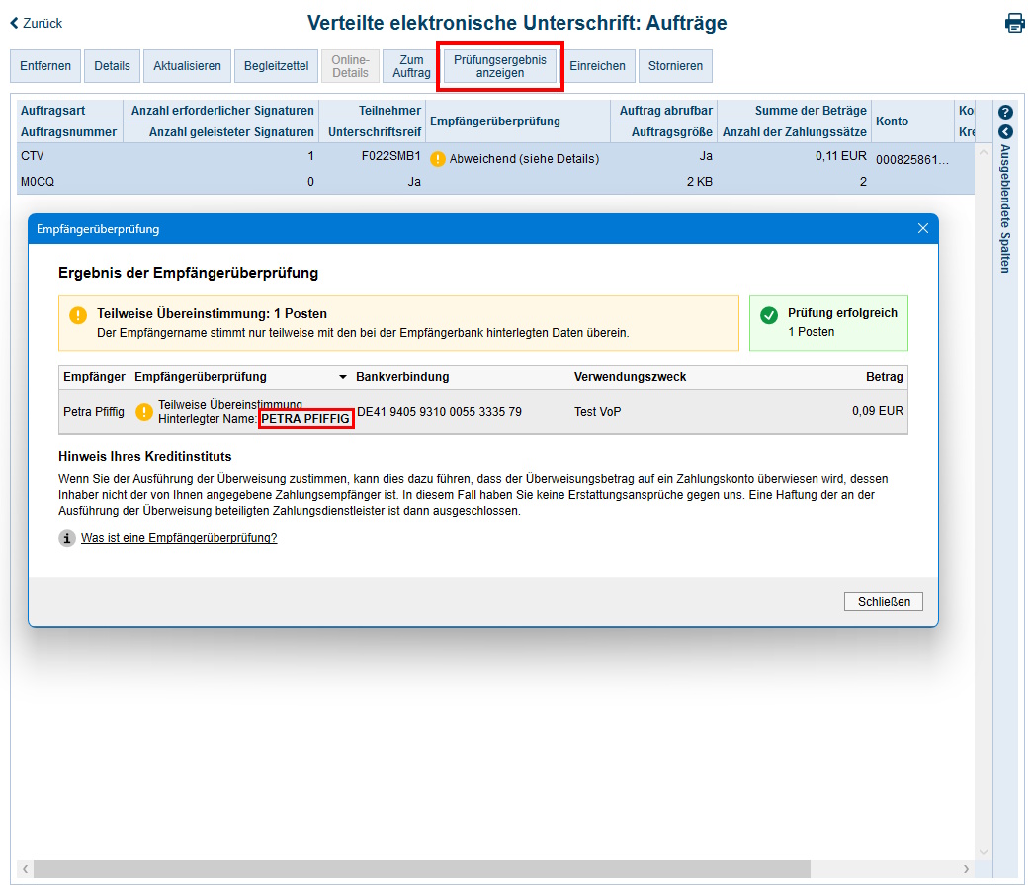Click green checkmark in Prüfung erfolgreich box
Screen dimensions: 1032x889
769,316
